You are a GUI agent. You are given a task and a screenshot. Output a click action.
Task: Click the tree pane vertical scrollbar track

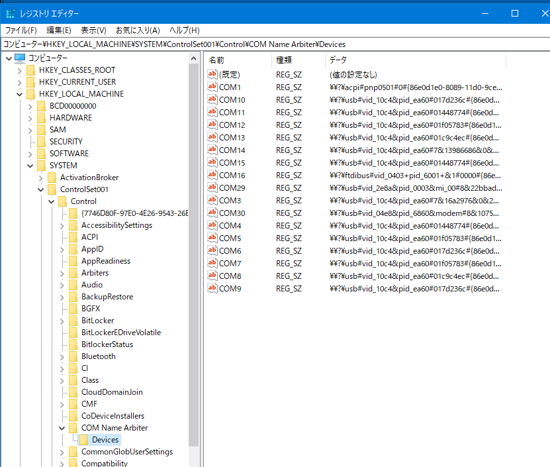(x=194, y=456)
